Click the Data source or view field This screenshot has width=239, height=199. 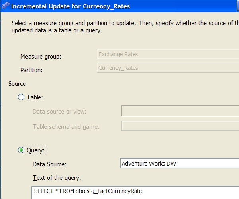[180, 111]
